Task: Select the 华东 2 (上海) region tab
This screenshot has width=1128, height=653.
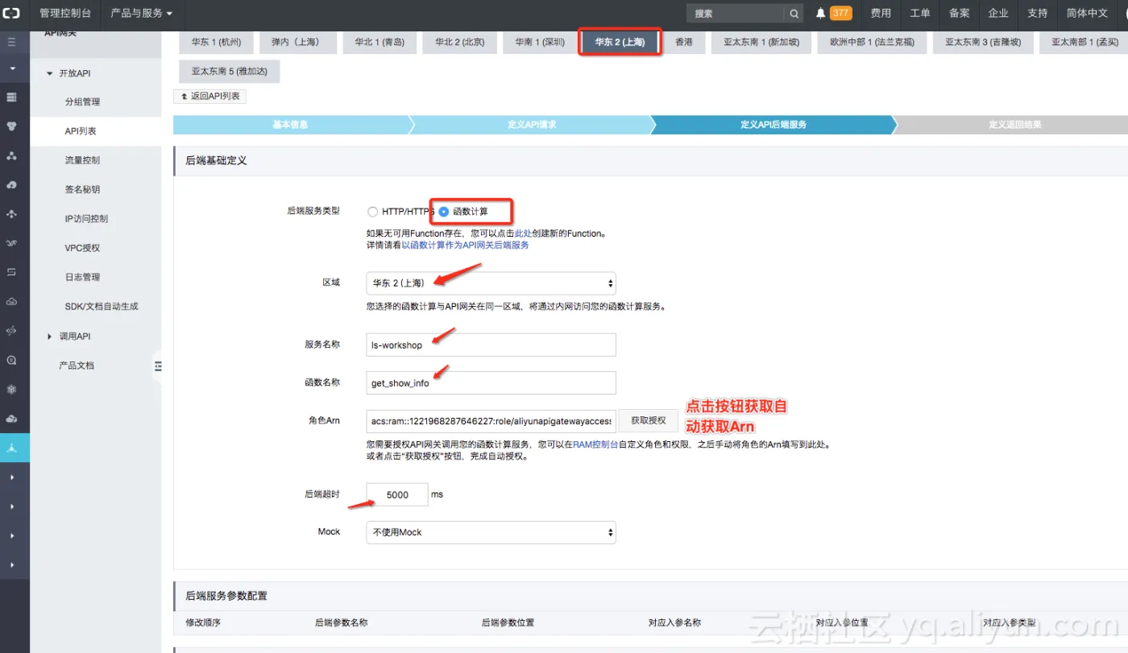Action: (x=620, y=42)
